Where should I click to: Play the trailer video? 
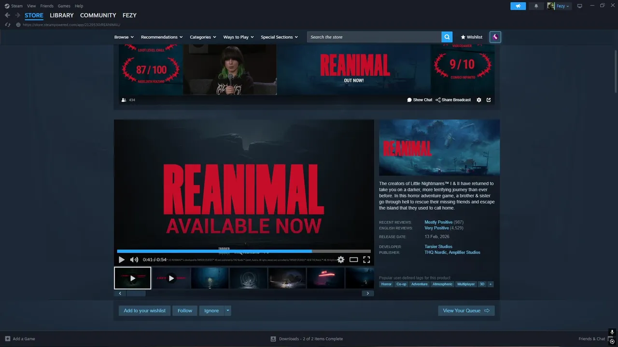coord(122,260)
